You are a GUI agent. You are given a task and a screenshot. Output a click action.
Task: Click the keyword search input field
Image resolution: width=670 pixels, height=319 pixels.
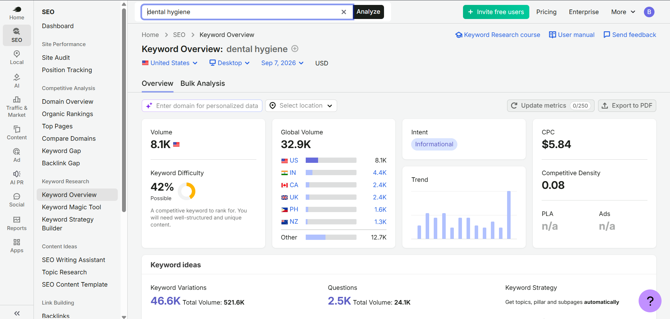point(243,12)
